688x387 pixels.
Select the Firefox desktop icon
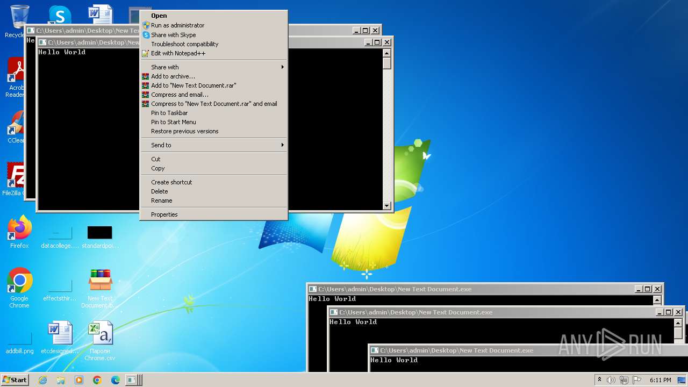tap(19, 232)
